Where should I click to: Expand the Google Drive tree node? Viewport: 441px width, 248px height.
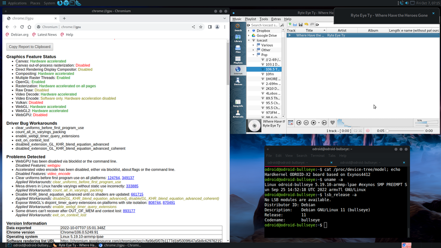point(249,36)
